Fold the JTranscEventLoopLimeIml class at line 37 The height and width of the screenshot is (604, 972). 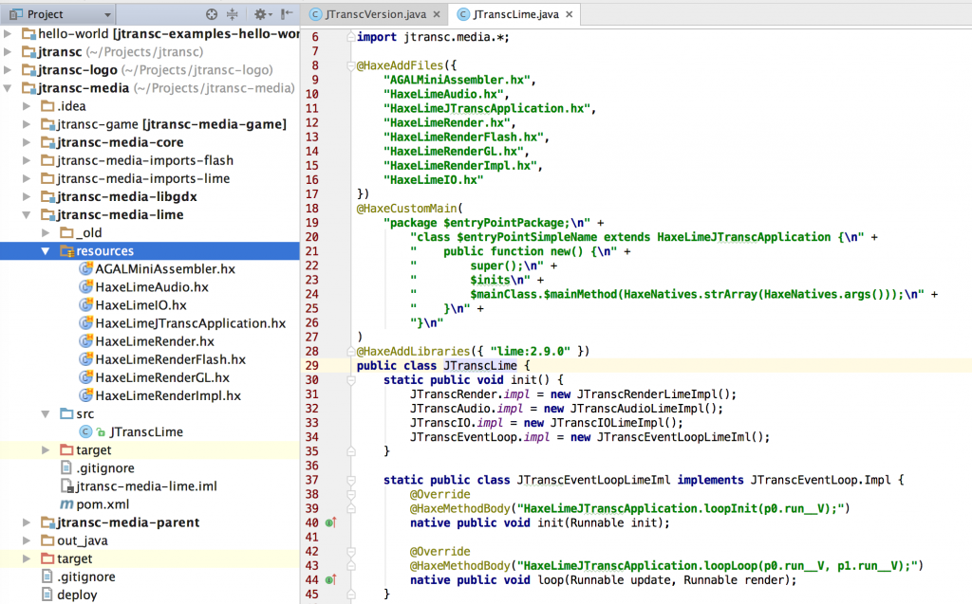[x=349, y=480]
